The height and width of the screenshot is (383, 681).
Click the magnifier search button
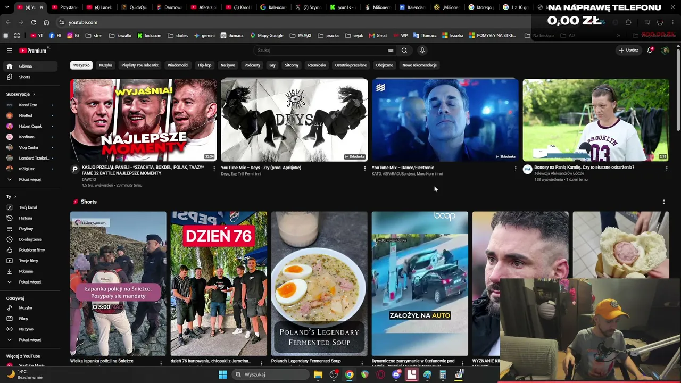point(404,51)
